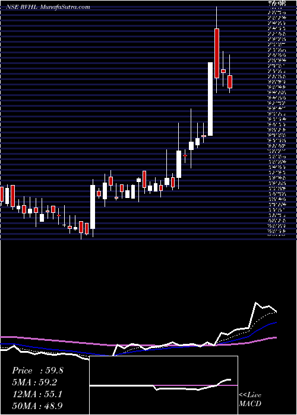
Task: Open the MACD inset chart panel
Action: [164, 385]
